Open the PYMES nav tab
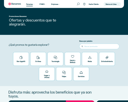Screen dimensions: 128x102 point(42,4)
